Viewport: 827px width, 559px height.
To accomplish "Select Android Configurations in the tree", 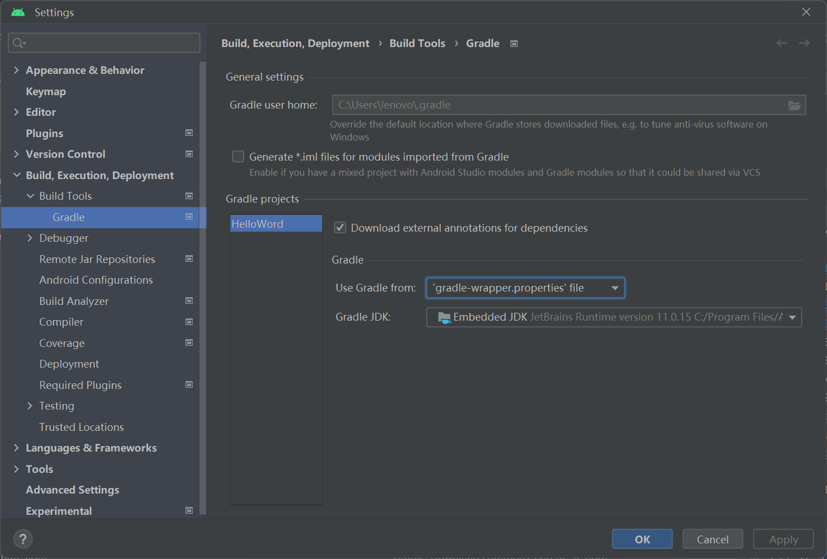I will tap(96, 280).
